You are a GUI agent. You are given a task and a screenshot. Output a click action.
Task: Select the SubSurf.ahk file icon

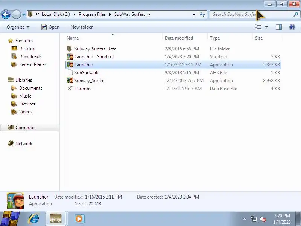click(x=70, y=72)
